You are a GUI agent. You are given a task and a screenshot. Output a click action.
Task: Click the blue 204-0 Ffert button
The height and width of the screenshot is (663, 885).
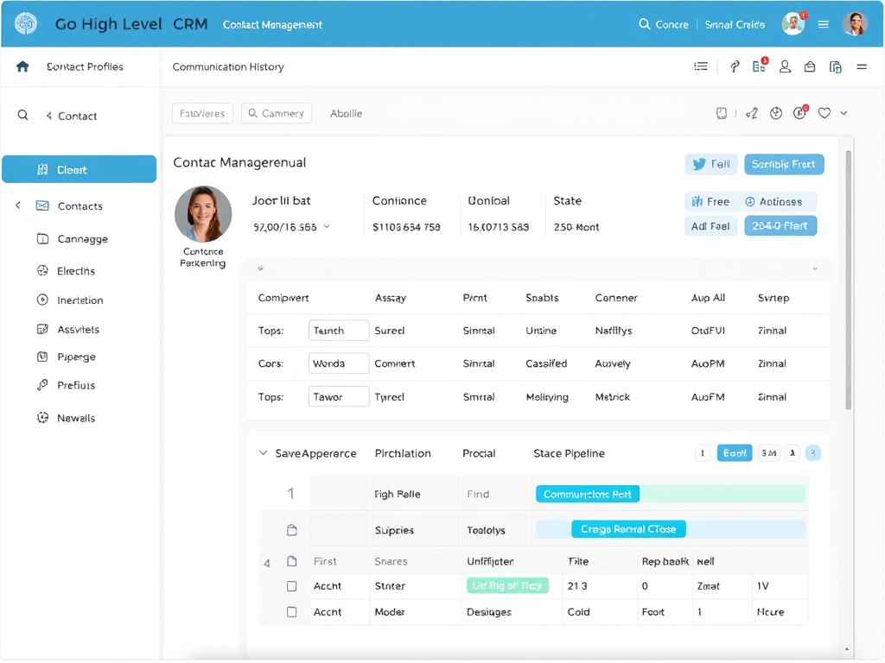780,226
